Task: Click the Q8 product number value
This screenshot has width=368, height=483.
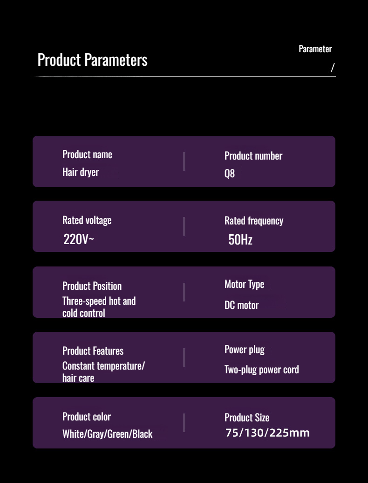Action: pyautogui.click(x=230, y=174)
